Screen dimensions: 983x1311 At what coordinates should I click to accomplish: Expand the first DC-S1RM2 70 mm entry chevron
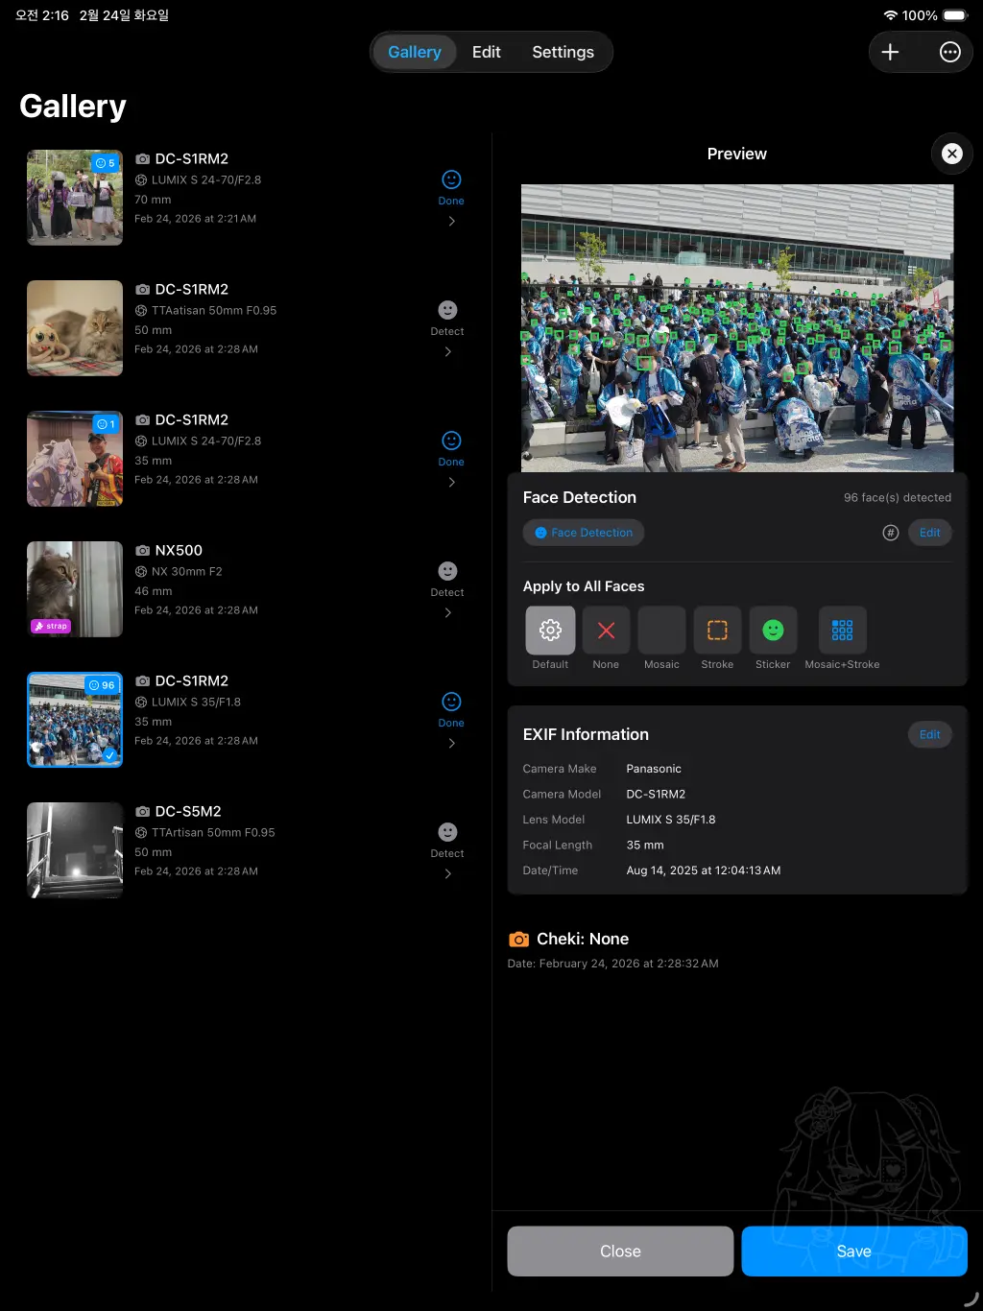451,222
